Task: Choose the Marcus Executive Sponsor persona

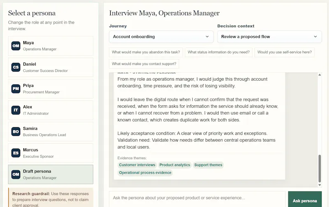Action: 51,153
